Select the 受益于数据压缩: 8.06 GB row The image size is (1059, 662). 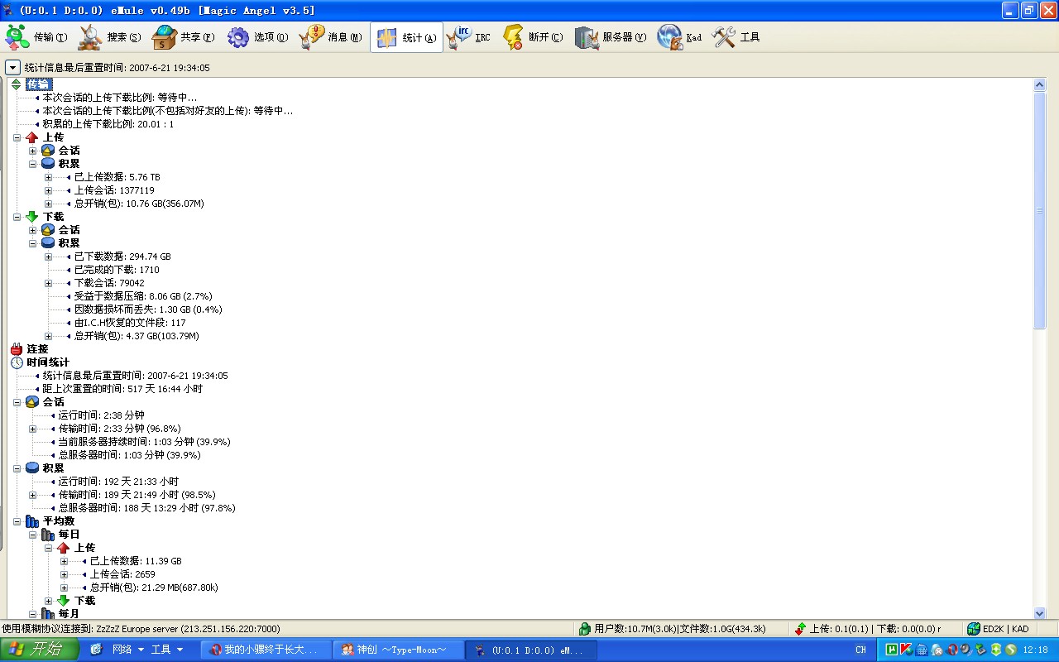point(143,296)
